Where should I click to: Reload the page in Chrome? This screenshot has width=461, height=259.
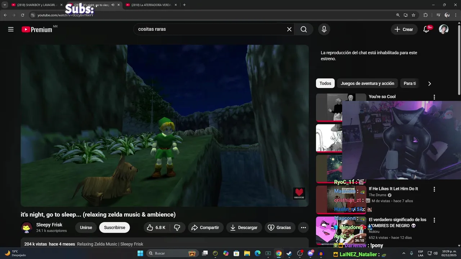tap(22, 15)
